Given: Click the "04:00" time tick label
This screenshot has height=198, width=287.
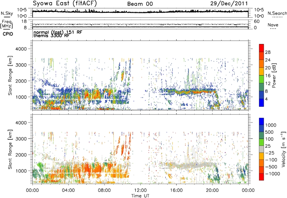Looking at the screenshot, I should (x=68, y=190).
